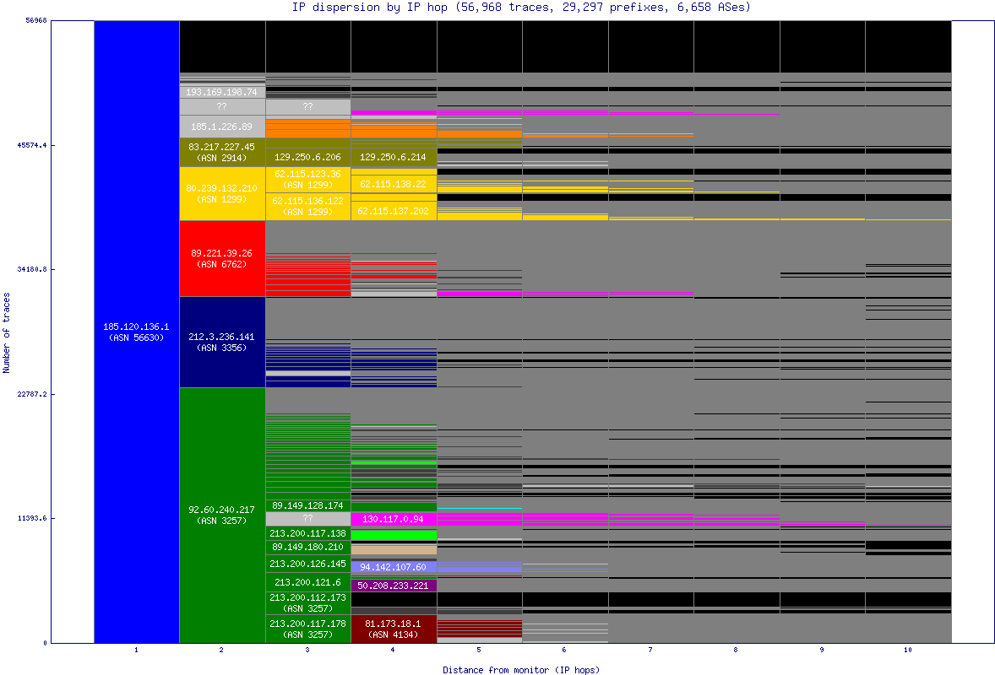
Task: Select the olive 83.217.227.45 ASN 2914 block
Action: 222,152
